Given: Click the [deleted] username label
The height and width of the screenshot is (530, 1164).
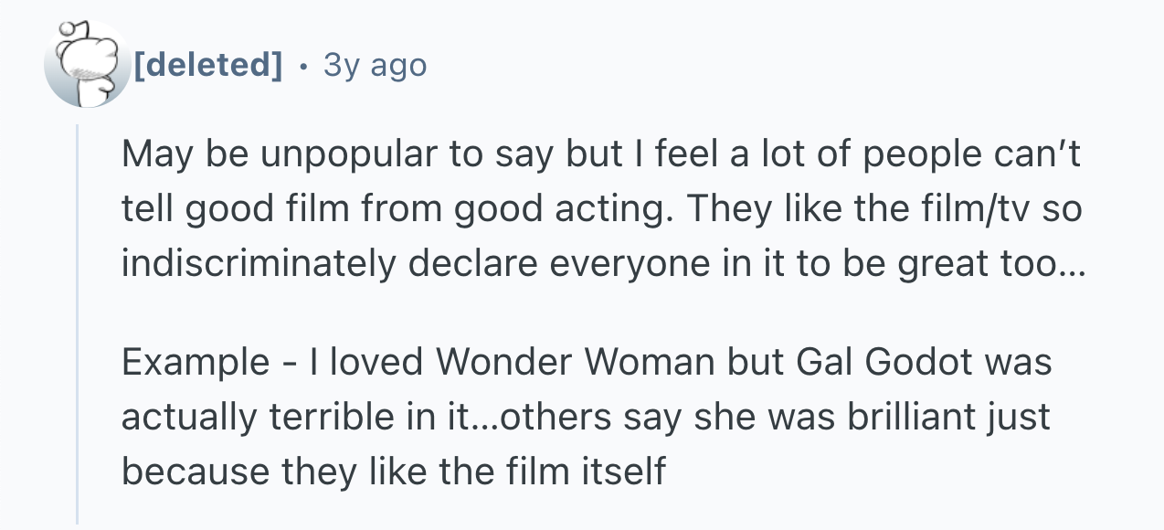Looking at the screenshot, I should pos(207,65).
